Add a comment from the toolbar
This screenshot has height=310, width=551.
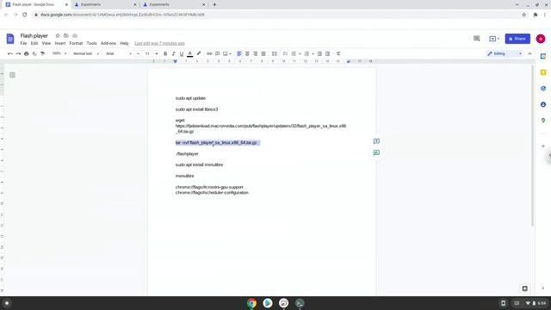218,53
